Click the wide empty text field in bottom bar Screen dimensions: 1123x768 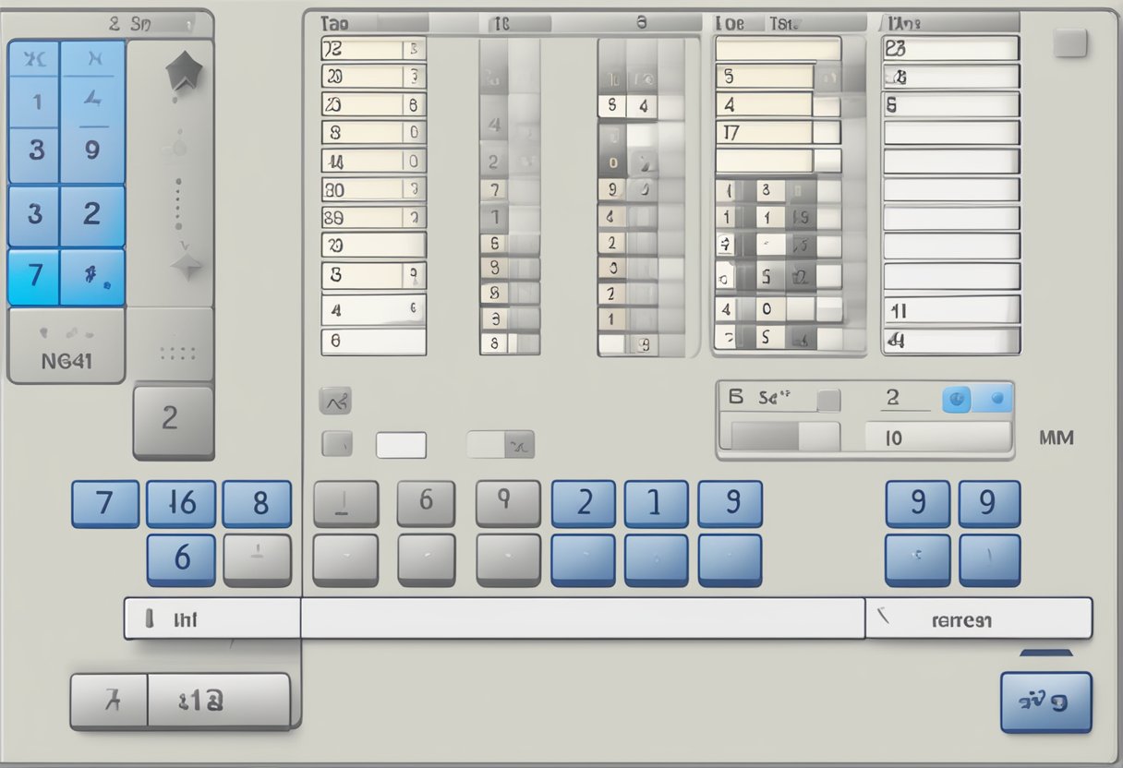point(582,618)
